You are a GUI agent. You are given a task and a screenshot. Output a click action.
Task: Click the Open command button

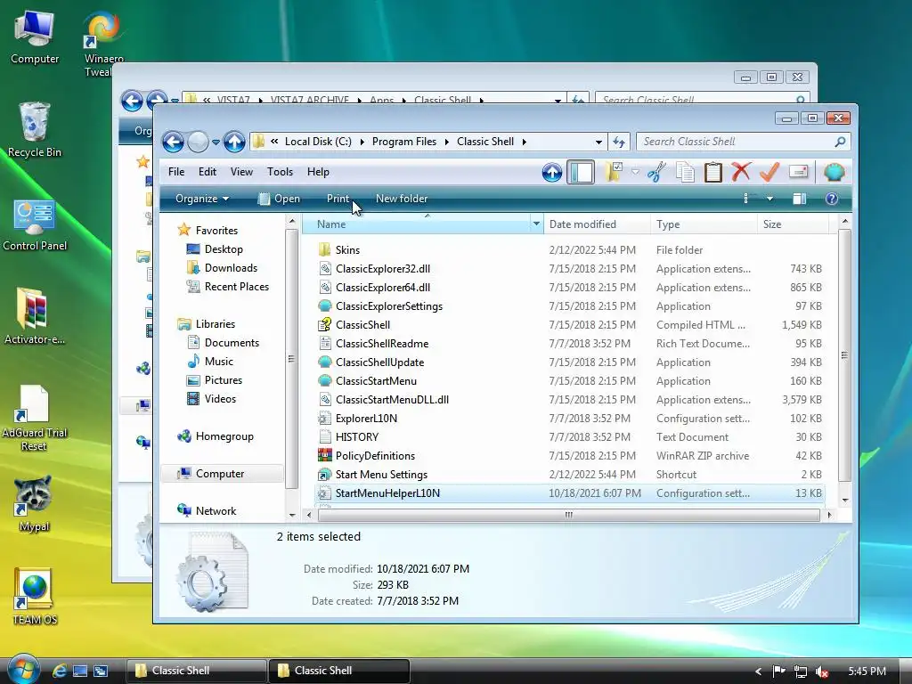point(279,199)
